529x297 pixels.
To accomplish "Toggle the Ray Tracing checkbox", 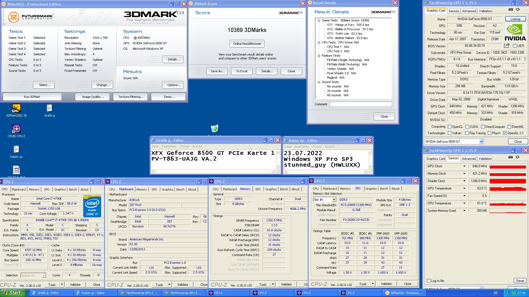I will coord(467,133).
